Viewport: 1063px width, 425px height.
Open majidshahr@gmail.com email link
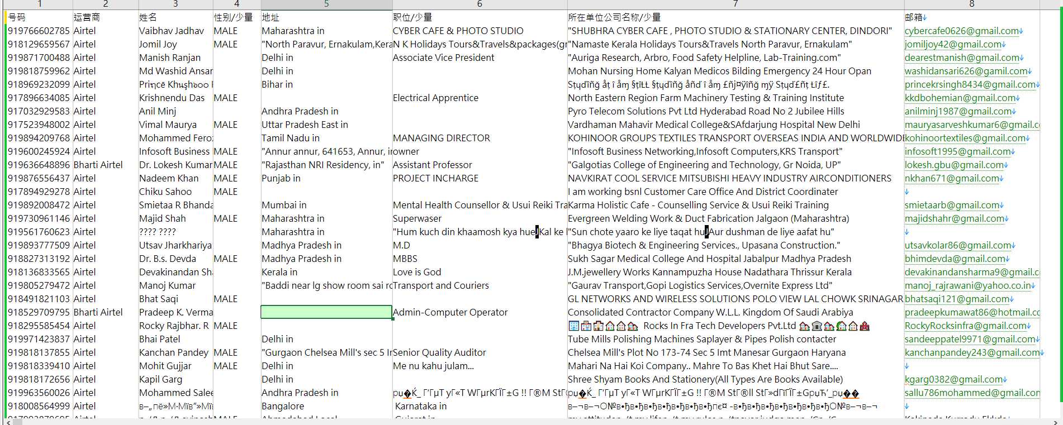(x=955, y=218)
